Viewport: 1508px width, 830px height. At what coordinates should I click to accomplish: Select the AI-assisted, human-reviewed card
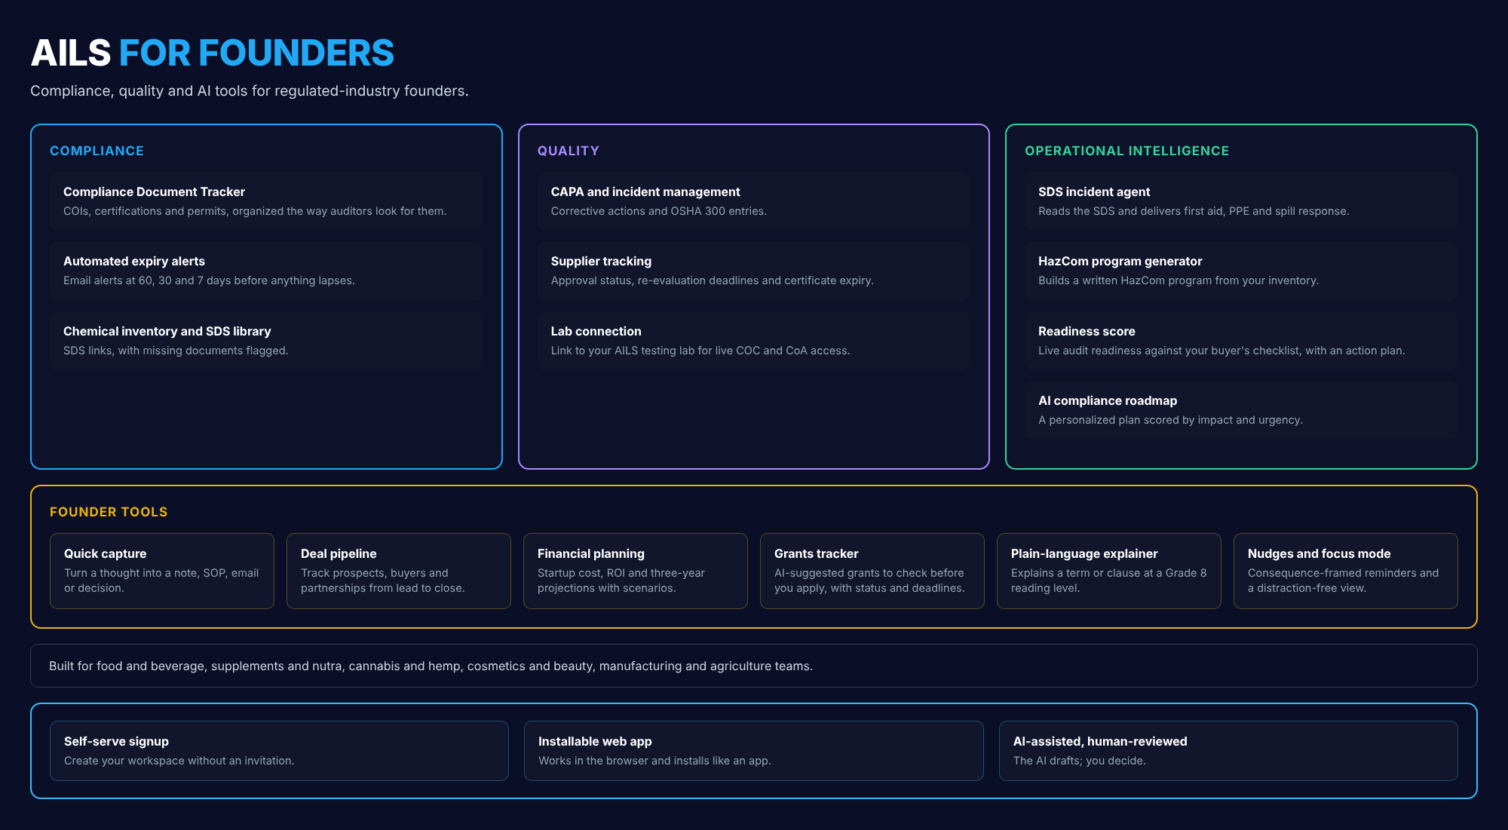tap(1228, 751)
